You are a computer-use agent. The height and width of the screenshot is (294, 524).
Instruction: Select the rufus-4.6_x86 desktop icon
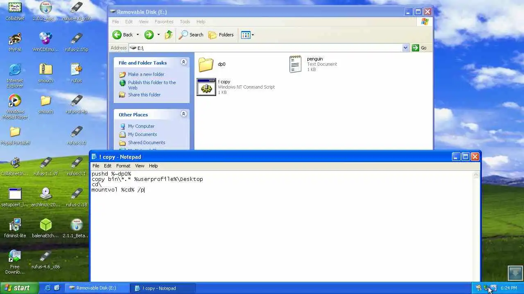[x=45, y=259]
